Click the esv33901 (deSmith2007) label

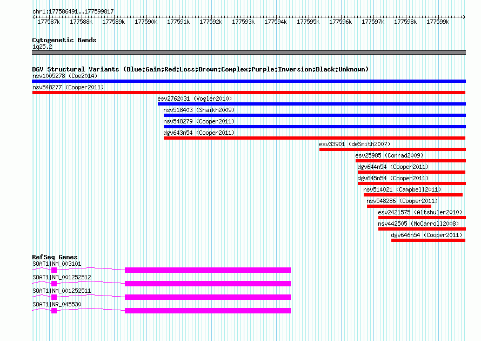[x=355, y=144]
